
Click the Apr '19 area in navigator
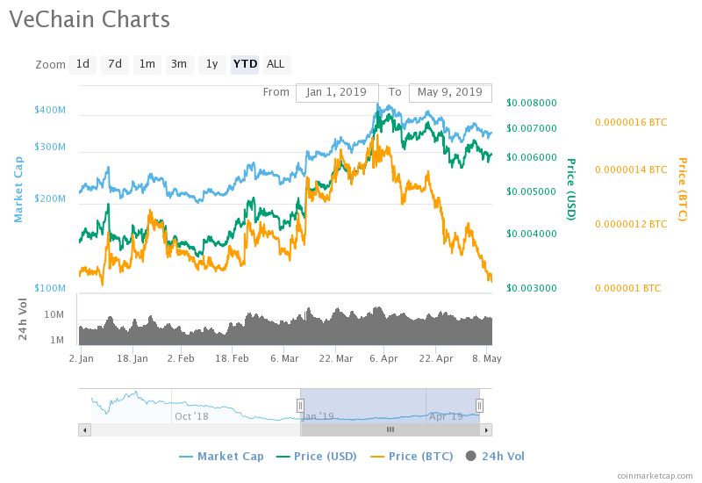point(446,416)
